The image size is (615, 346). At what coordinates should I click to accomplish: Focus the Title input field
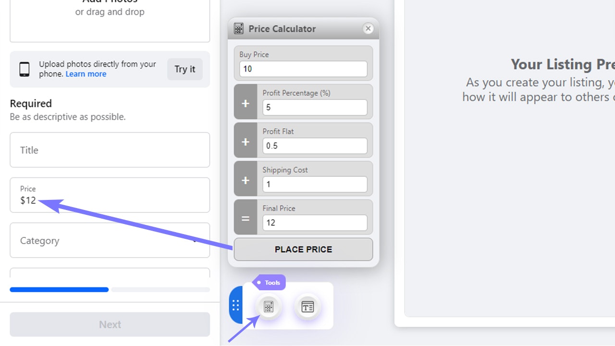pyautogui.click(x=110, y=150)
